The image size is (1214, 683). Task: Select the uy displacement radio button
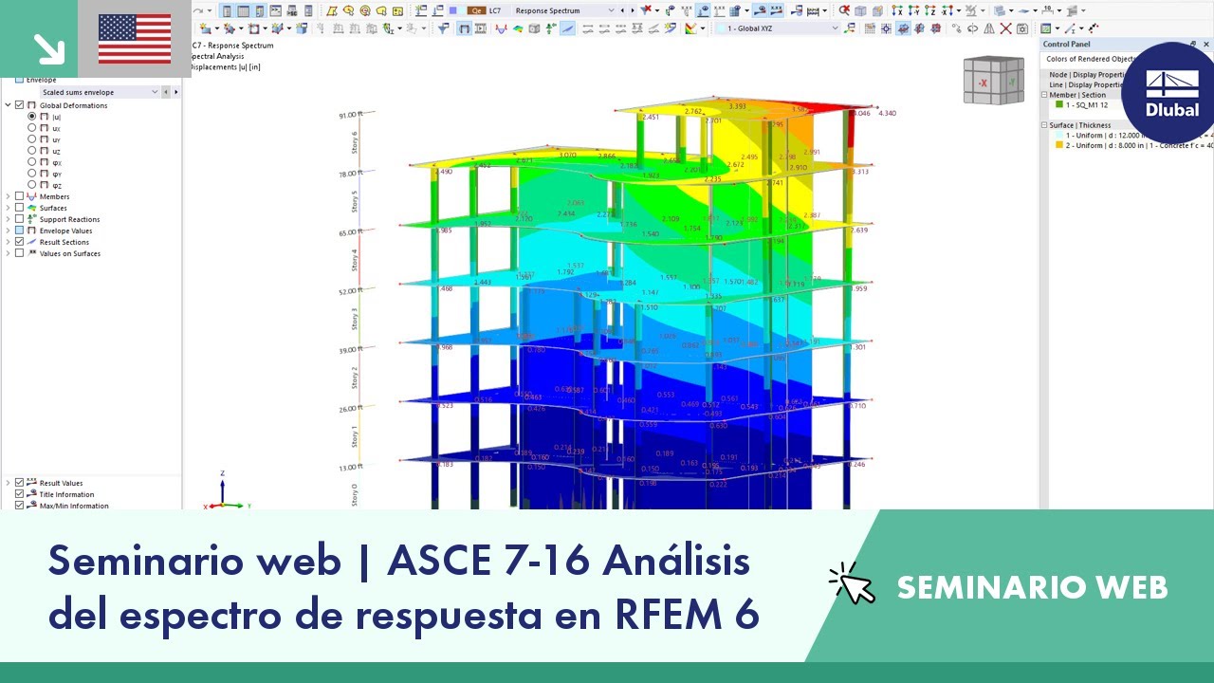(32, 138)
